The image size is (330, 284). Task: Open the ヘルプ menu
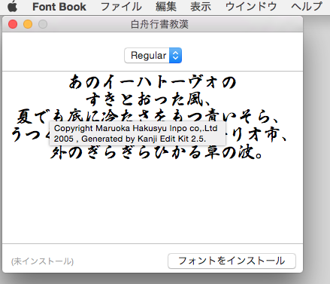click(307, 7)
